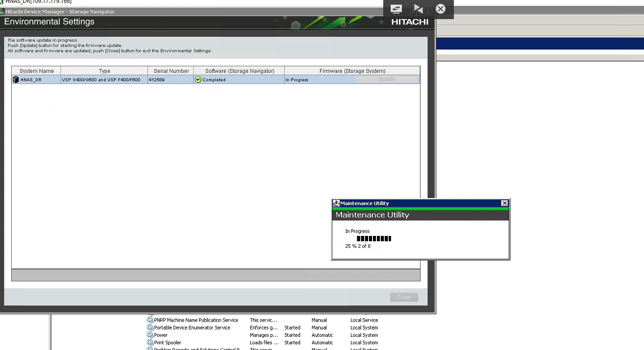Click Automatic startup type of Power service
644x350 pixels.
tap(322, 335)
